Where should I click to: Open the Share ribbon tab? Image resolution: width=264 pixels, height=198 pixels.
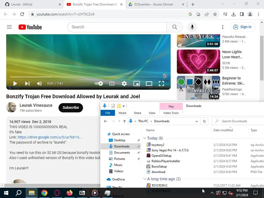click(x=137, y=113)
